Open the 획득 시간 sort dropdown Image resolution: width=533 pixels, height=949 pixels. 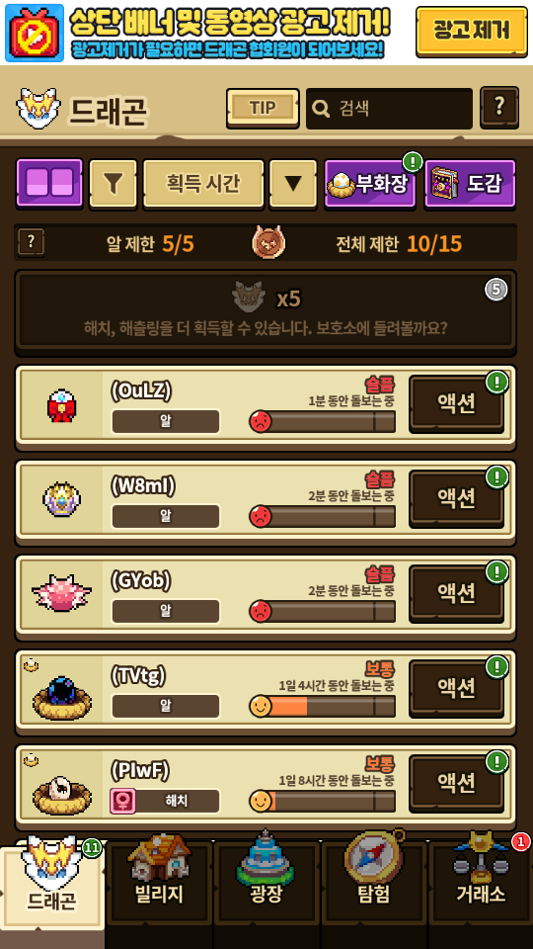(x=203, y=184)
